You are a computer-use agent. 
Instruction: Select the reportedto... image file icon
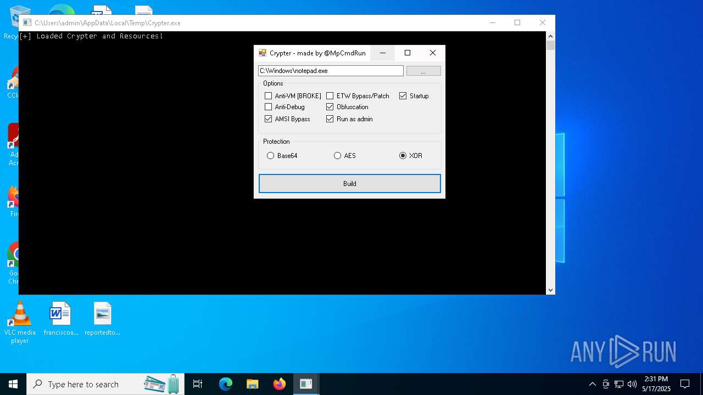(102, 319)
